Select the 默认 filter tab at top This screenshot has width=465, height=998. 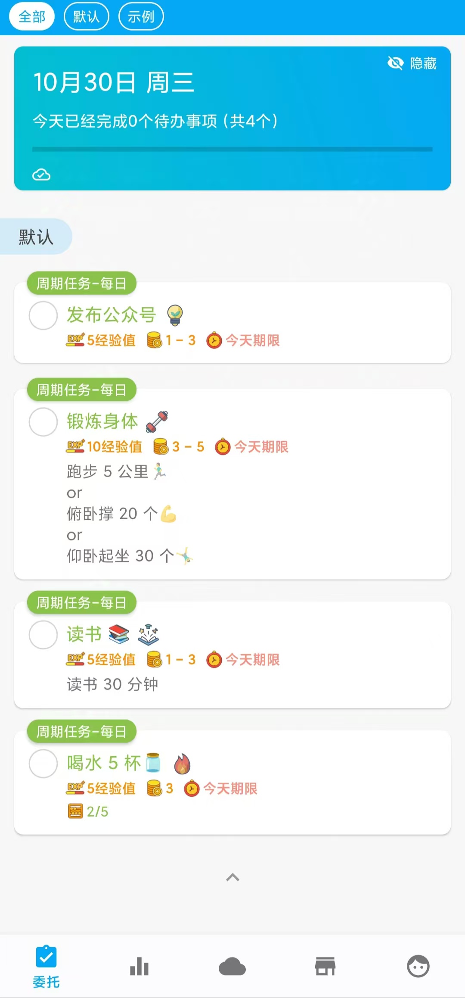[86, 17]
